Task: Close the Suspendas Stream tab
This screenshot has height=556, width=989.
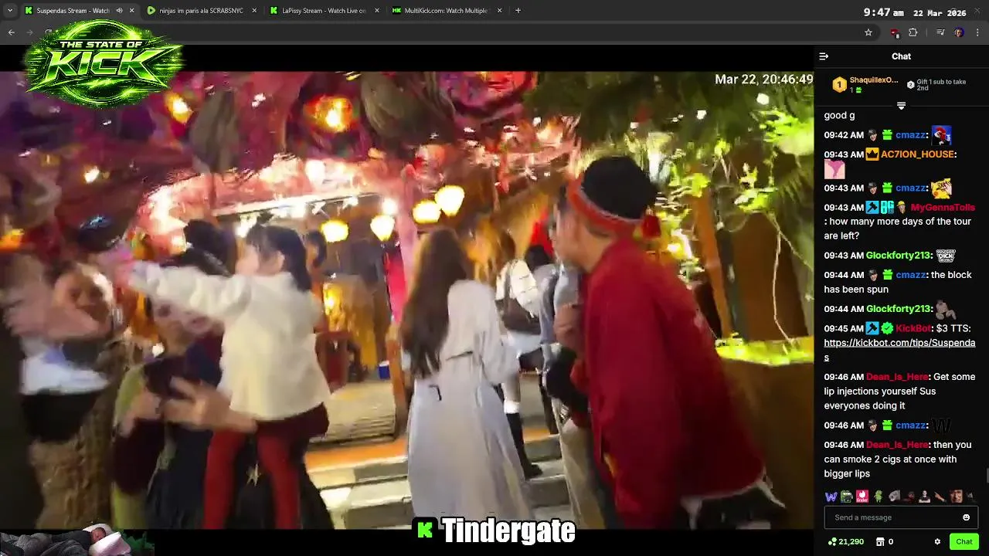Action: (x=131, y=11)
